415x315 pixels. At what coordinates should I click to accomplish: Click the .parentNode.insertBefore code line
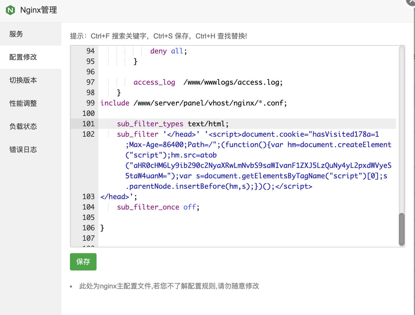219,186
